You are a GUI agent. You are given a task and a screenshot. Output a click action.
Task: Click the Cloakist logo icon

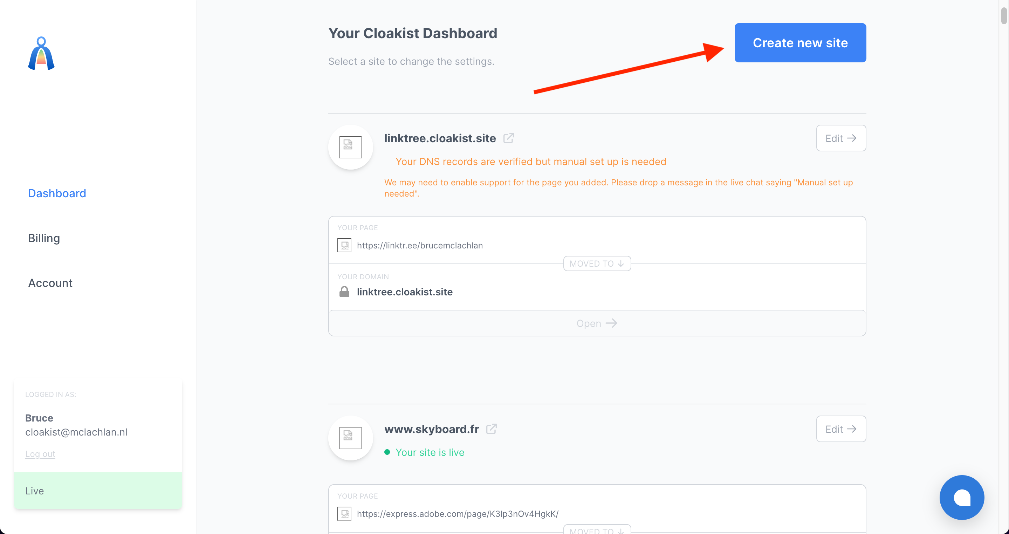pyautogui.click(x=41, y=54)
